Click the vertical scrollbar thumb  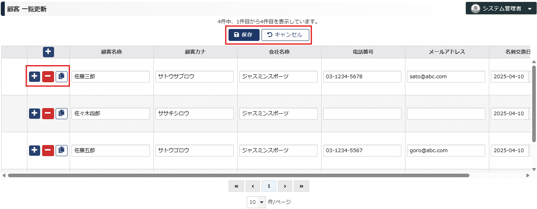coord(534,103)
